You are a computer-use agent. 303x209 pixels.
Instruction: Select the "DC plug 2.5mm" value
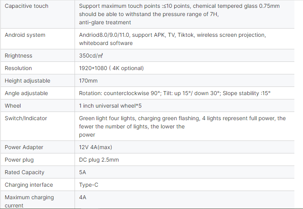coord(99,160)
